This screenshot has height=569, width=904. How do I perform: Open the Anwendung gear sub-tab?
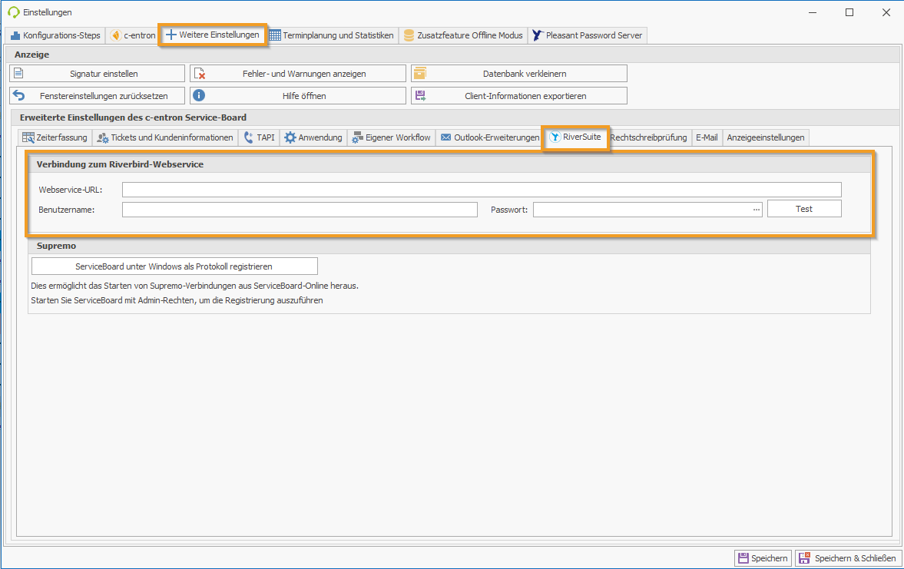[x=313, y=137]
